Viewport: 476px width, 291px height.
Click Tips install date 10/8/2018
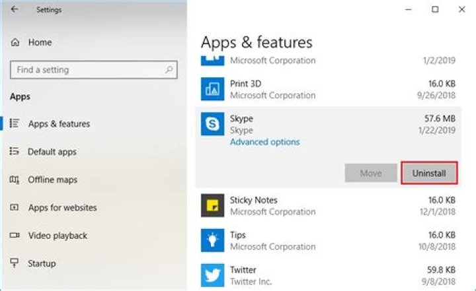[x=437, y=247]
